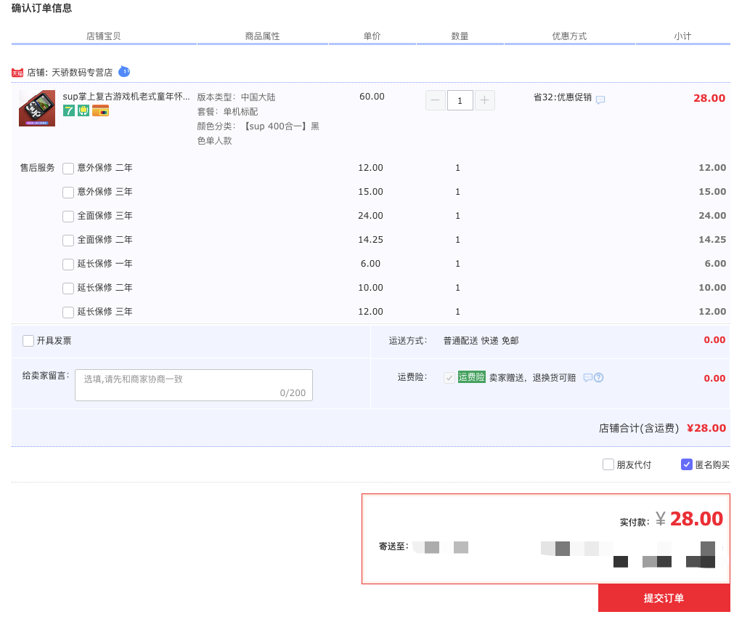The height and width of the screenshot is (617, 734).
Task: Click the 单价 column header
Action: coord(372,36)
